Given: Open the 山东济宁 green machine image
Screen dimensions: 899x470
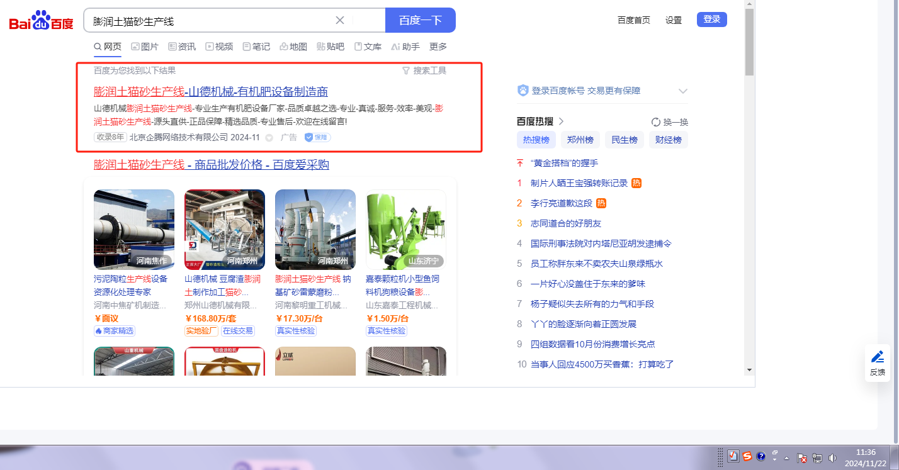Looking at the screenshot, I should (x=406, y=230).
